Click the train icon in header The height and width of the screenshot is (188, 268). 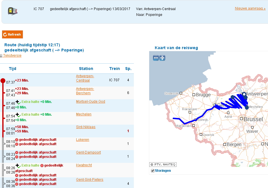12,11
